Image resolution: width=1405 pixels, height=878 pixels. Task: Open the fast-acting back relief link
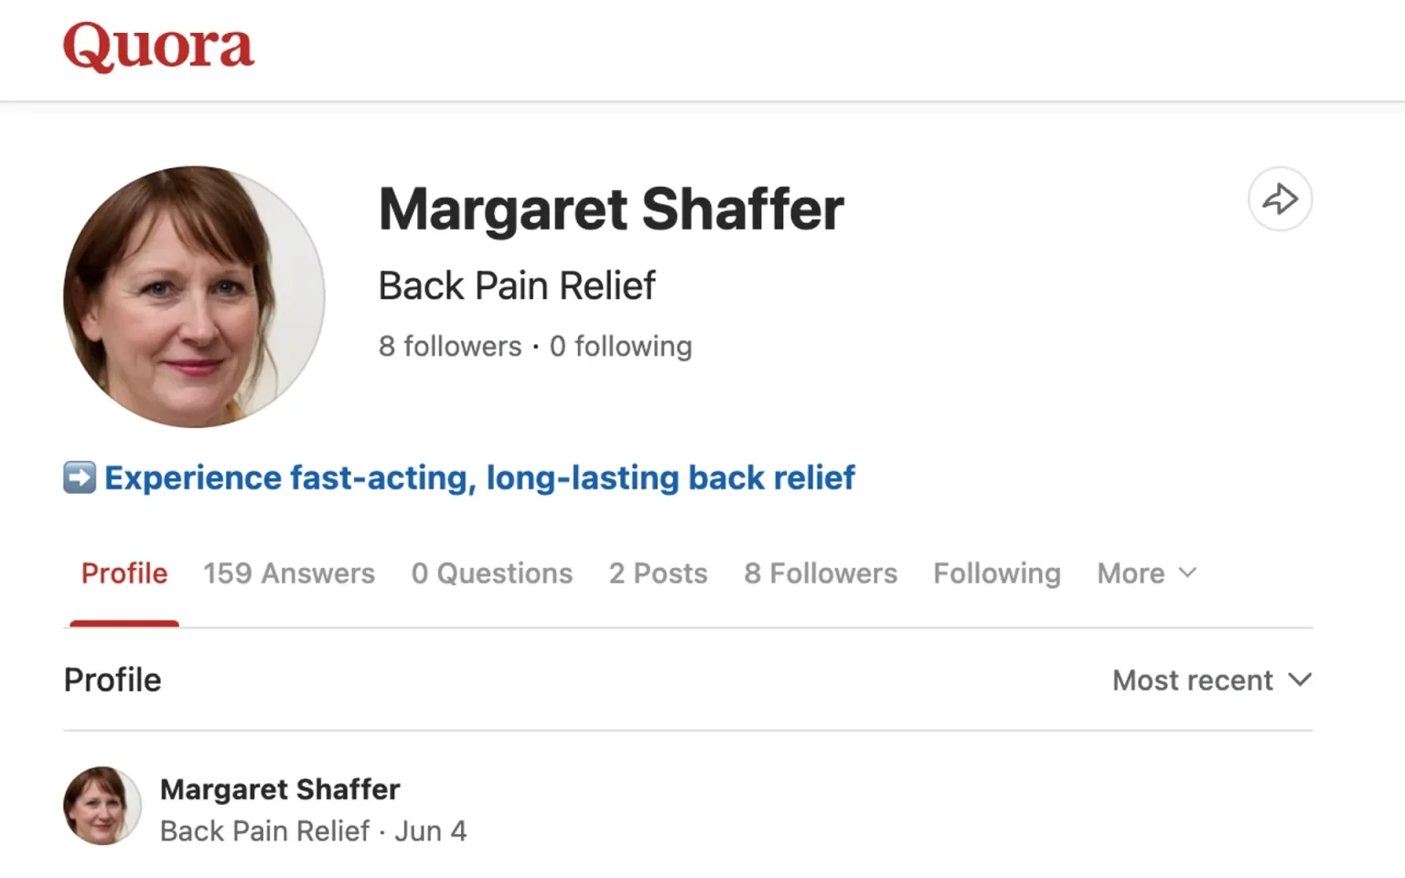click(480, 477)
